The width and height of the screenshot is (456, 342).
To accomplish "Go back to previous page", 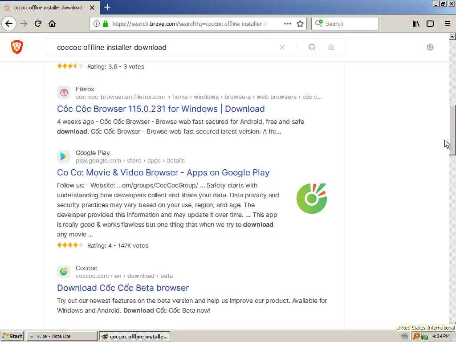I will (9, 24).
